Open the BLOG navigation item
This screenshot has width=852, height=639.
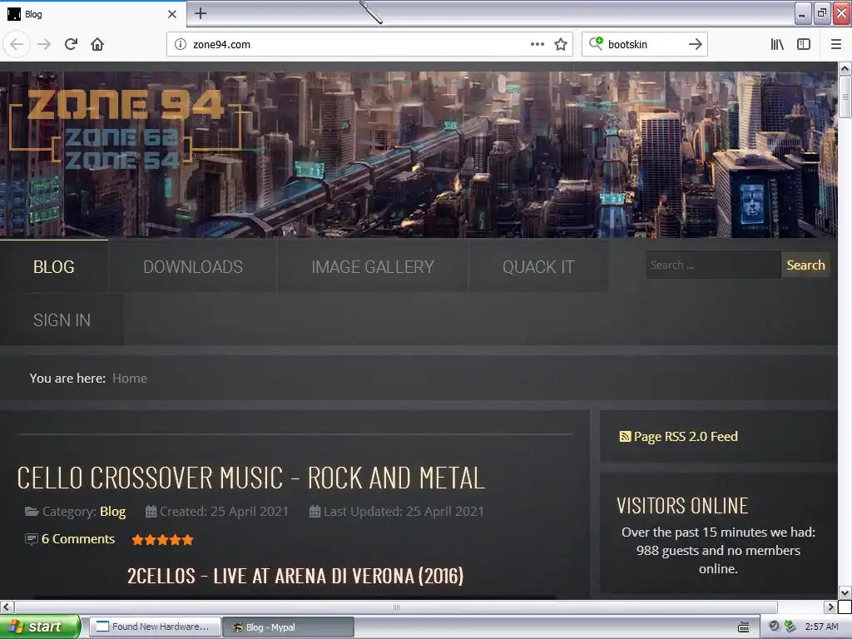click(x=54, y=267)
